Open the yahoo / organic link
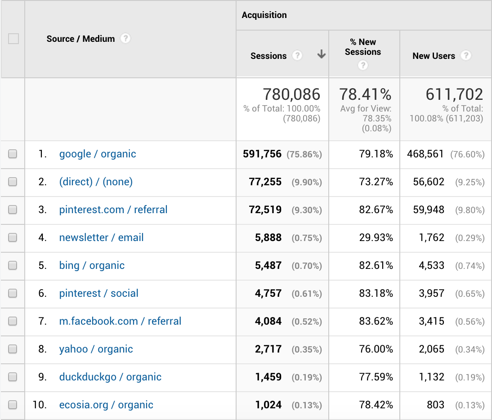 coord(96,349)
